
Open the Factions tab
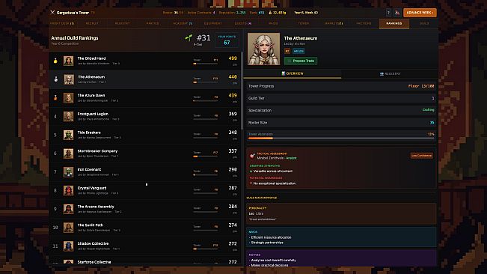pos(364,23)
